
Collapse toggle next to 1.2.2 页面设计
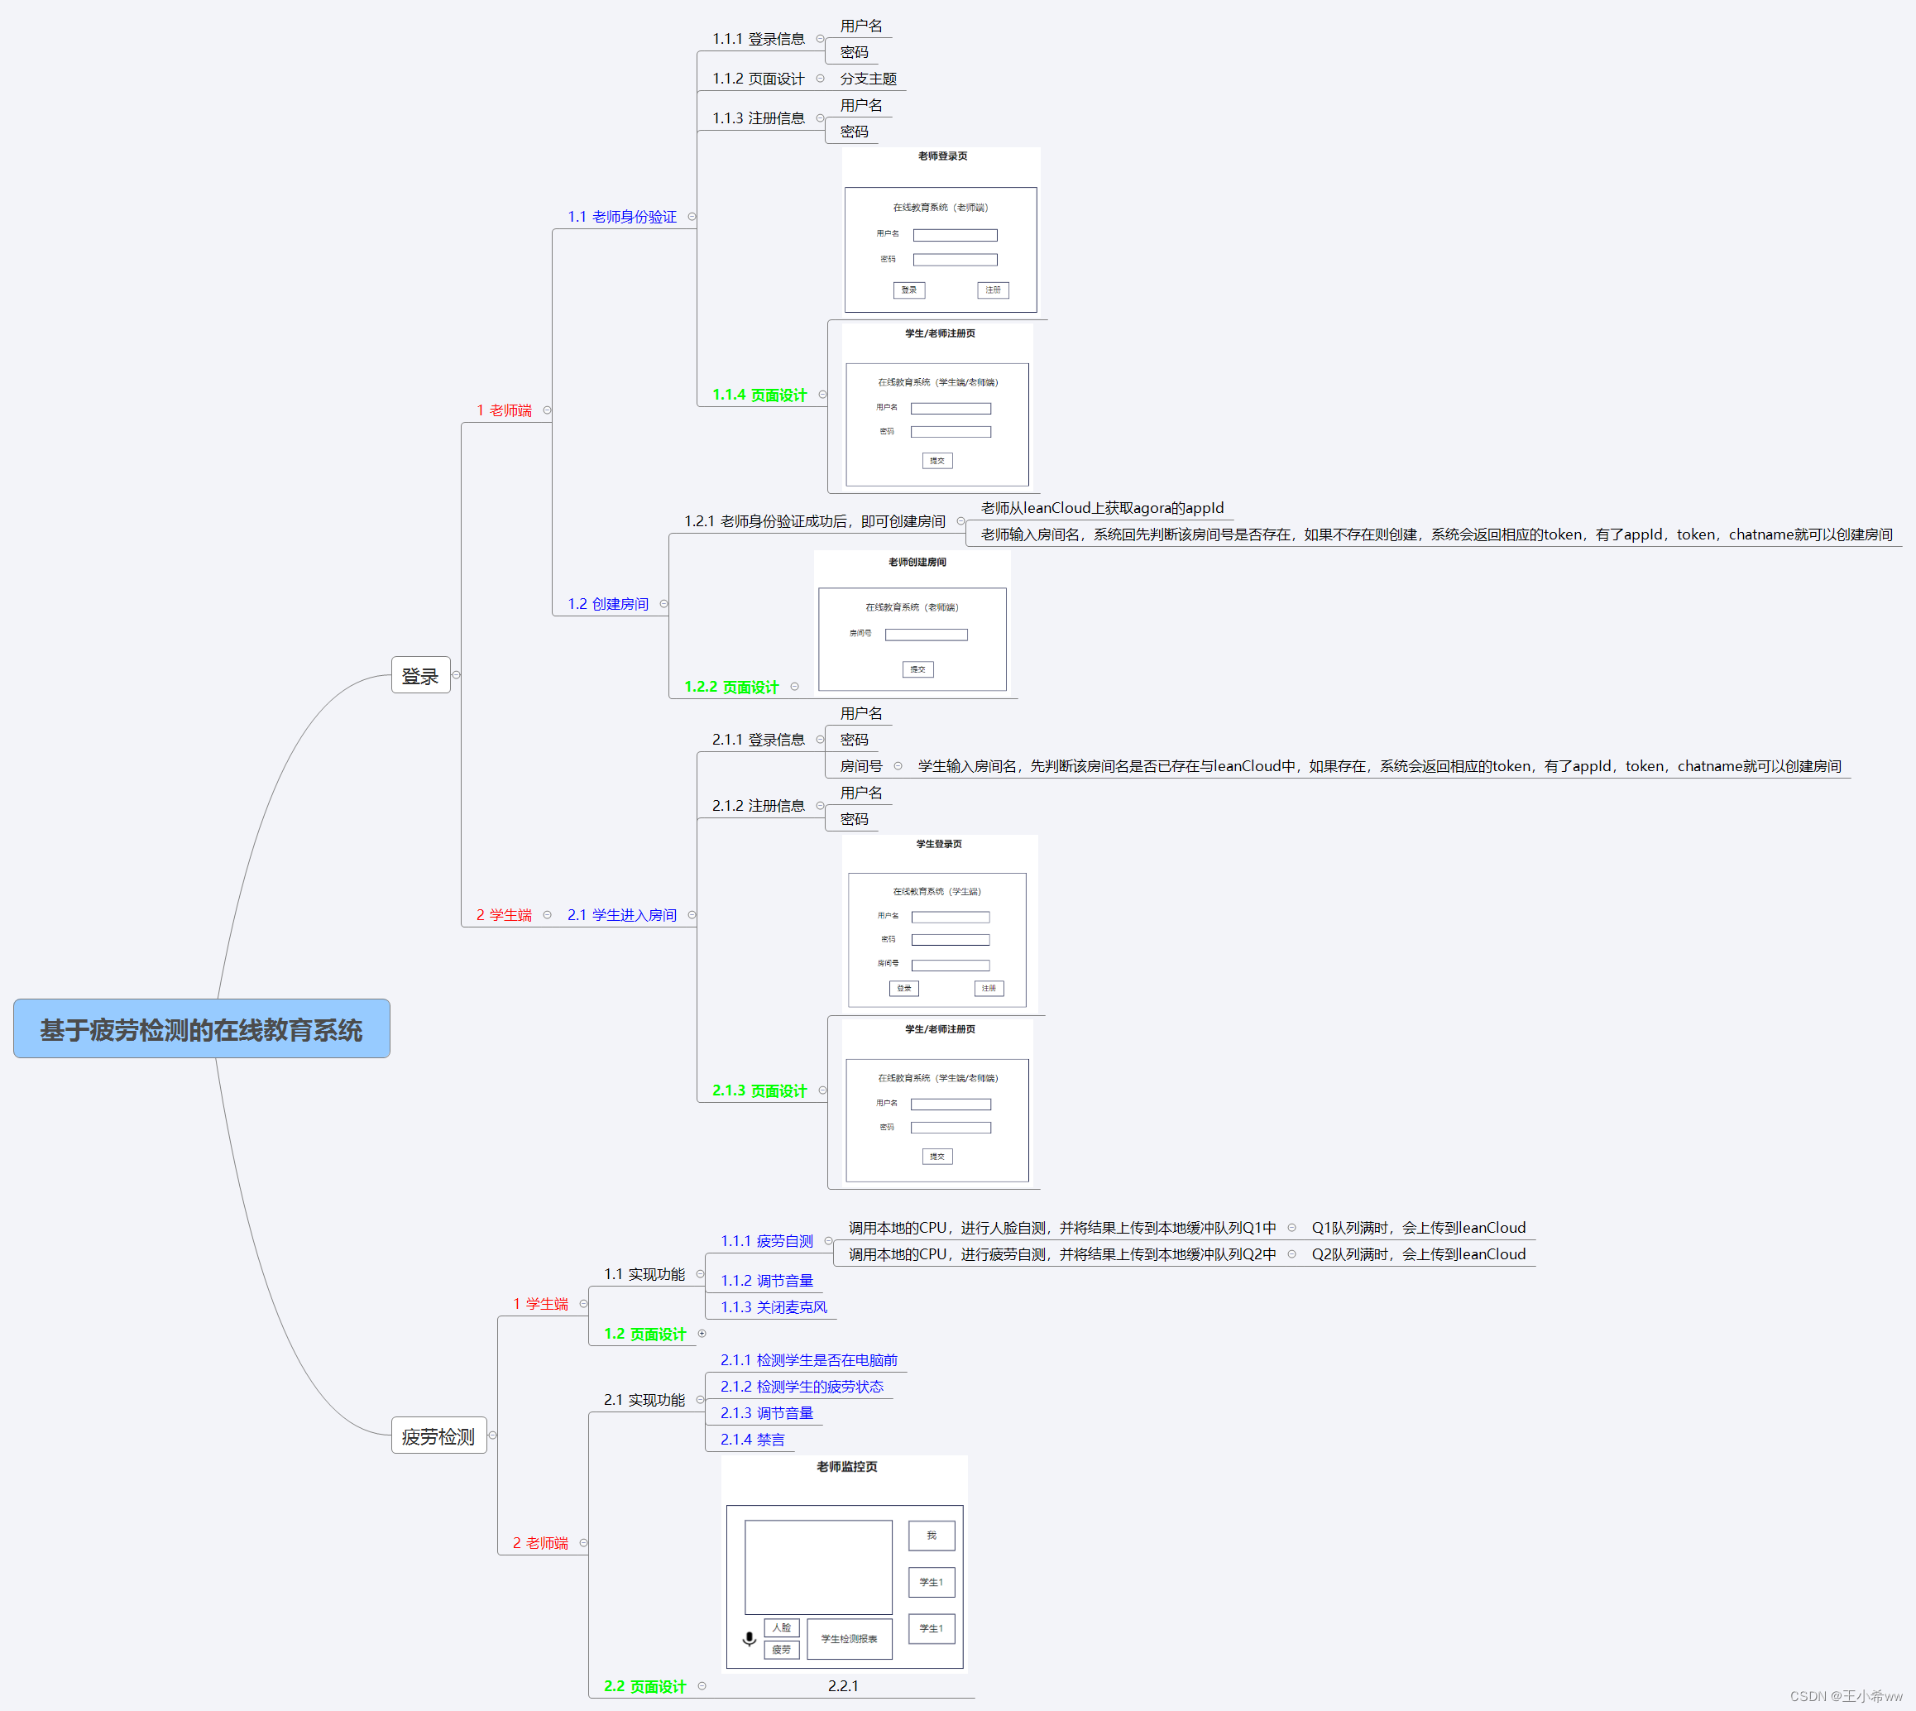(x=794, y=686)
